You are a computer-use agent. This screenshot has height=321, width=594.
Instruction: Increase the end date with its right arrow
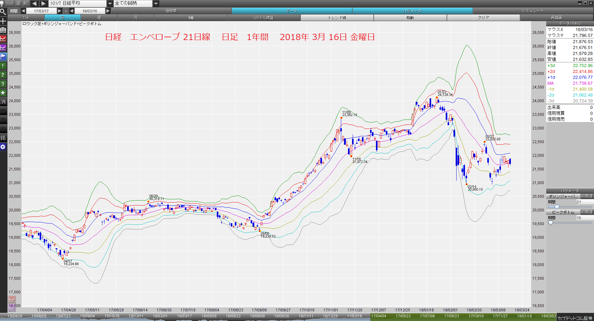(108, 11)
